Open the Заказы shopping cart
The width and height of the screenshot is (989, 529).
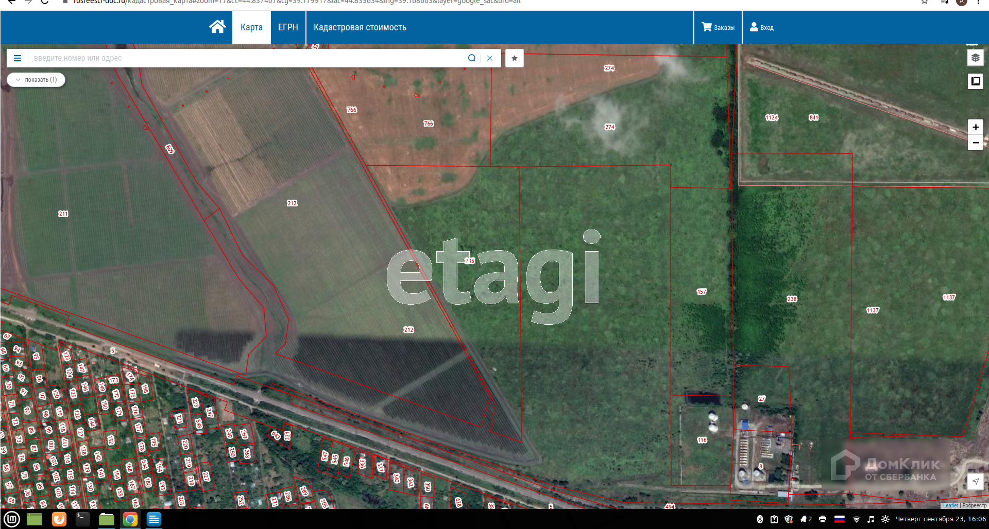tap(718, 27)
